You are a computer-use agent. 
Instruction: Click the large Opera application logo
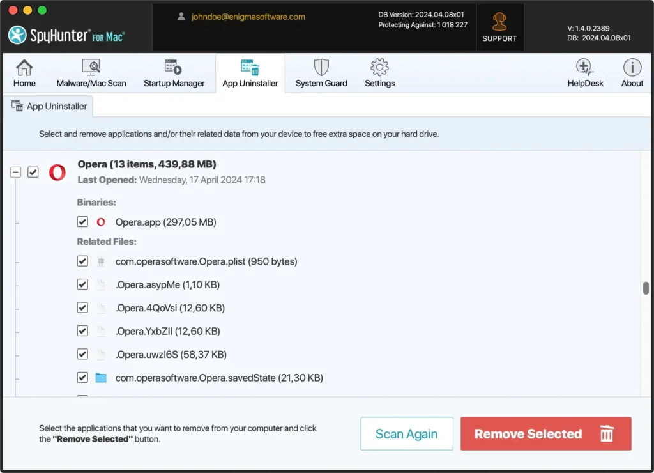pos(57,172)
